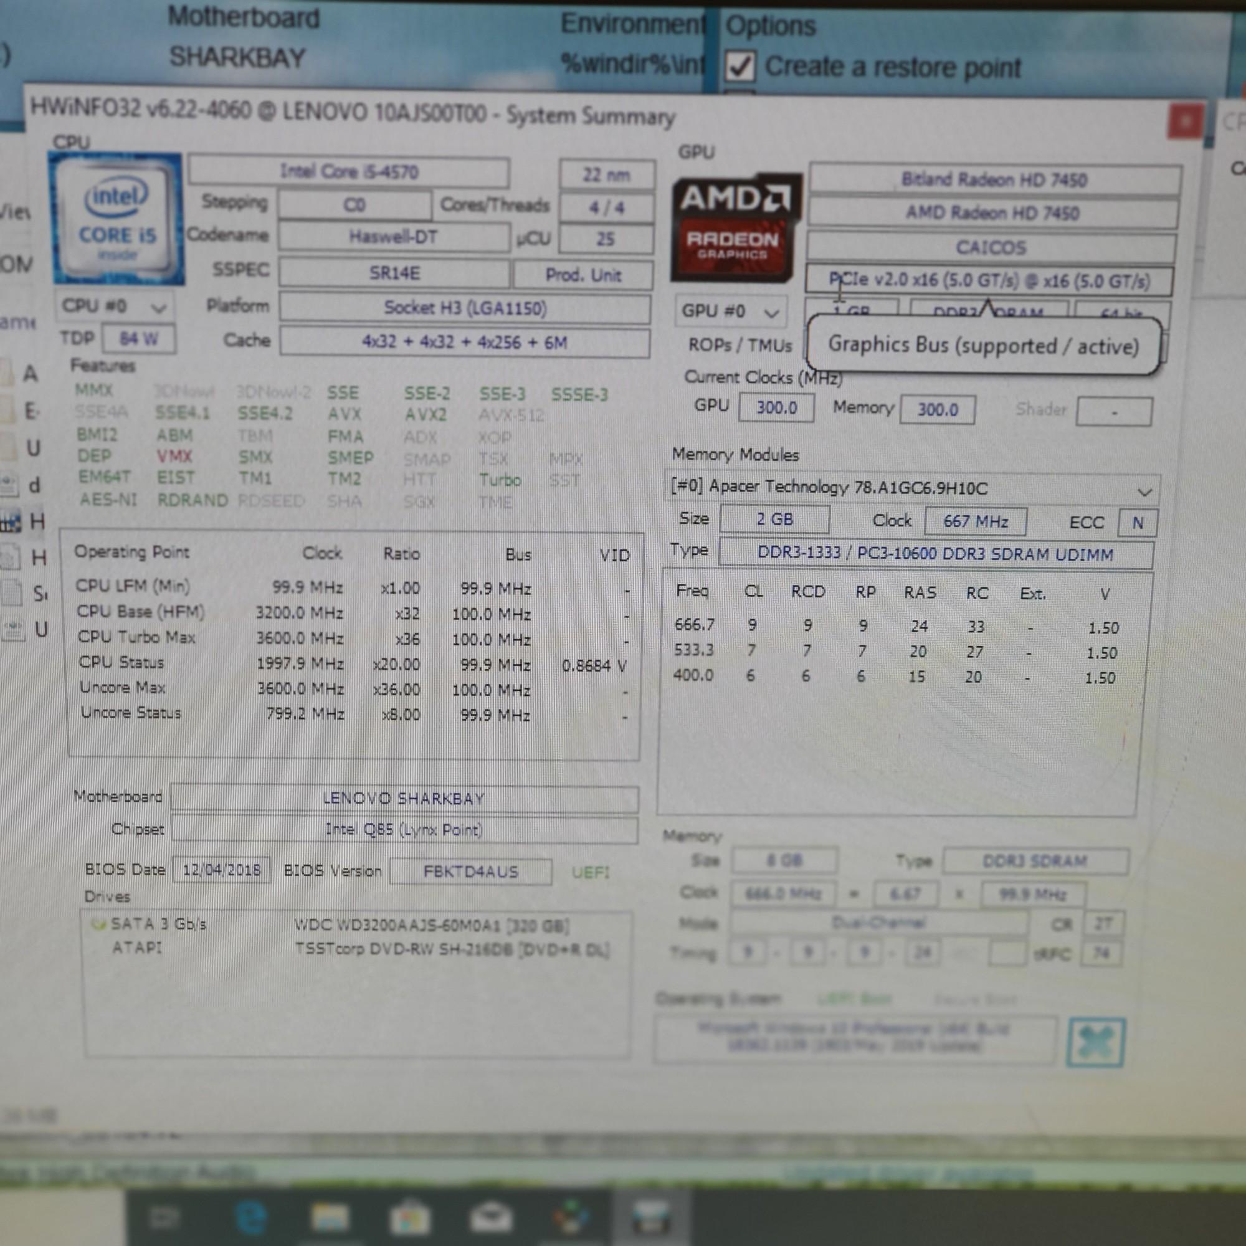This screenshot has width=1246, height=1246.
Task: Select the CPU Turbo Max row
Action: pos(351,639)
